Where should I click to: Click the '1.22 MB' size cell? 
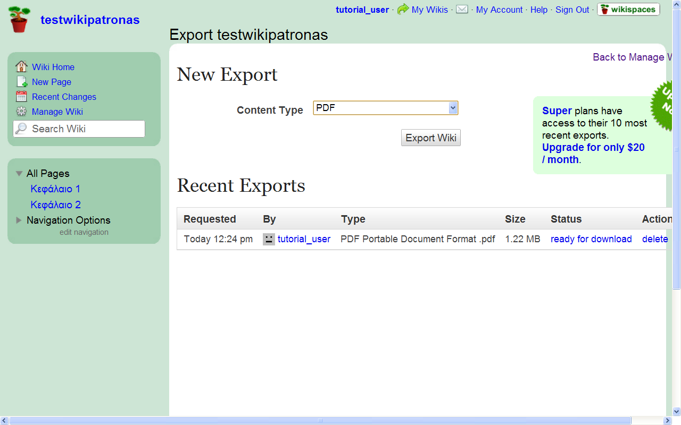522,239
